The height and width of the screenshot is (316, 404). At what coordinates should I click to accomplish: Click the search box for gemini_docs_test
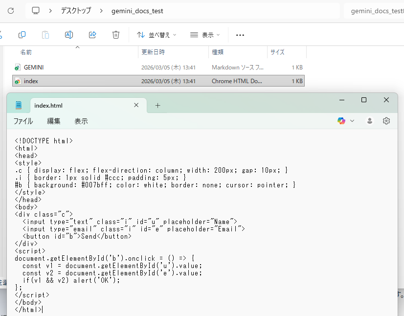point(374,11)
